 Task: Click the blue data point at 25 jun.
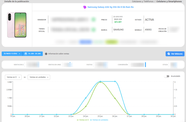[x=100, y=81]
